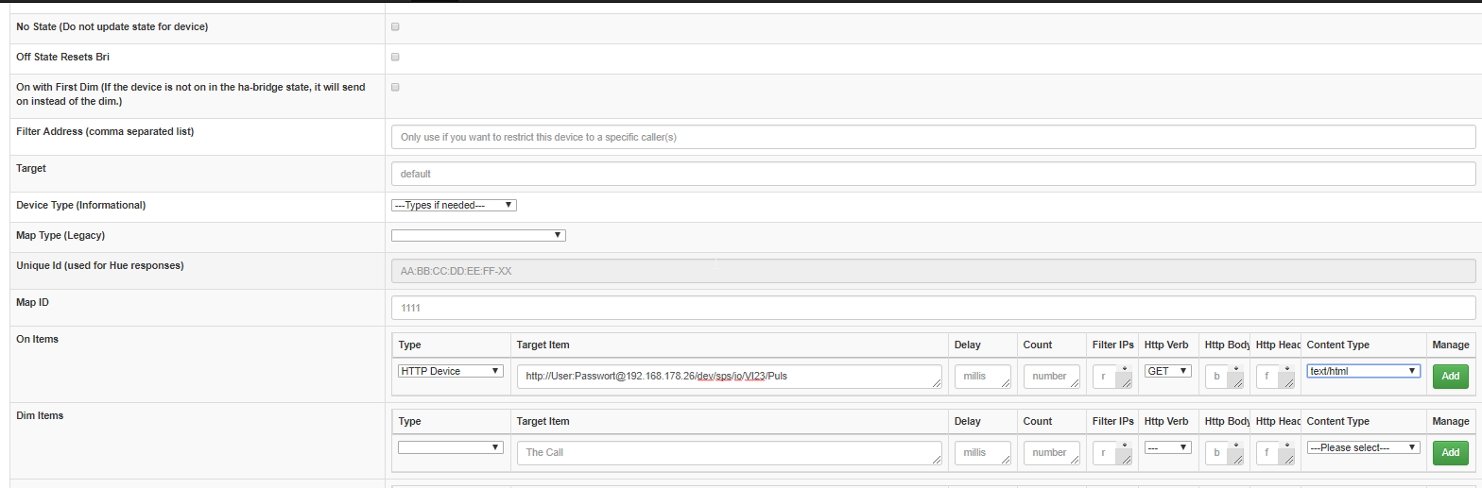Click the On Items Delay millis field
1482x488 pixels.
coord(982,376)
